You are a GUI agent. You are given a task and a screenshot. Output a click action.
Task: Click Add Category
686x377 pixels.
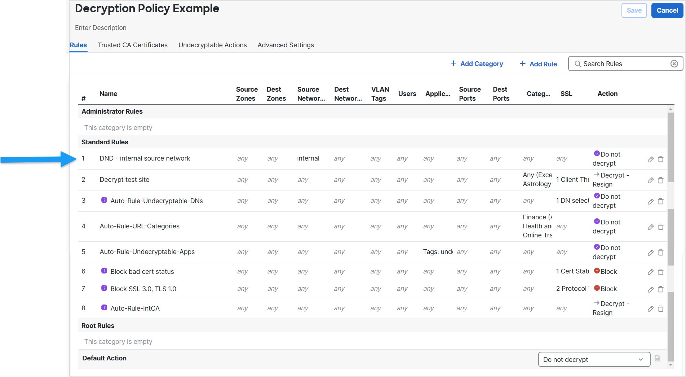(x=477, y=64)
